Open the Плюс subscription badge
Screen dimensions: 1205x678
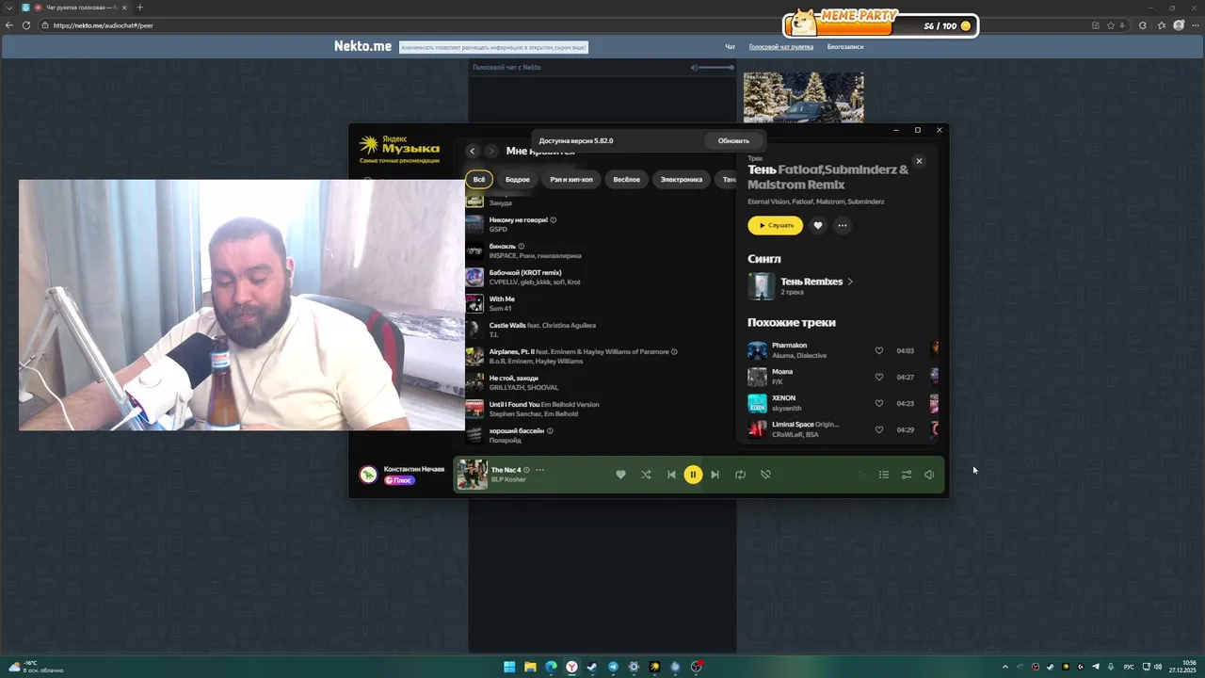point(399,480)
